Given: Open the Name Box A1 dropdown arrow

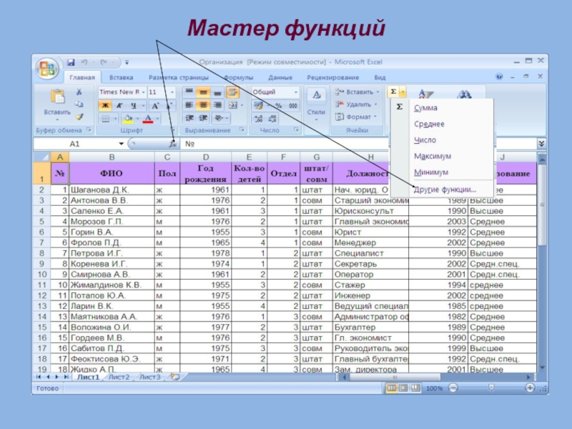Looking at the screenshot, I should click(121, 144).
